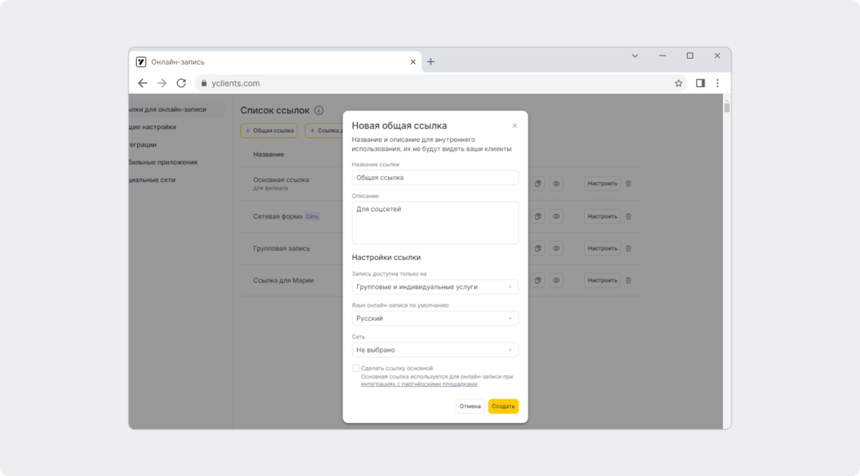Click Отмена to cancel dialog
The height and width of the screenshot is (476, 860).
click(470, 406)
